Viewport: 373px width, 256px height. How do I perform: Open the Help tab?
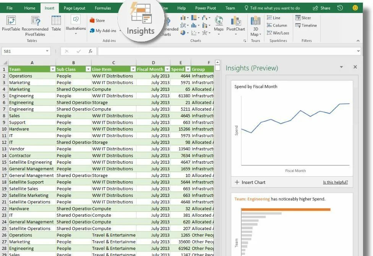point(181,8)
